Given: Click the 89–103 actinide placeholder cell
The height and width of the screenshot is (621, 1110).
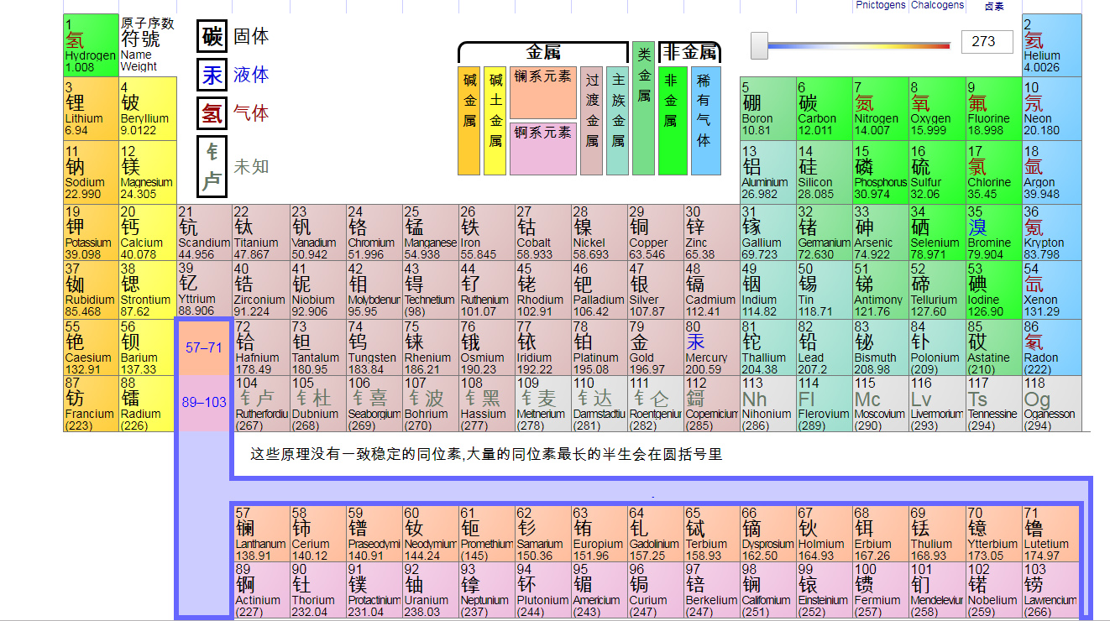Looking at the screenshot, I should point(204,403).
